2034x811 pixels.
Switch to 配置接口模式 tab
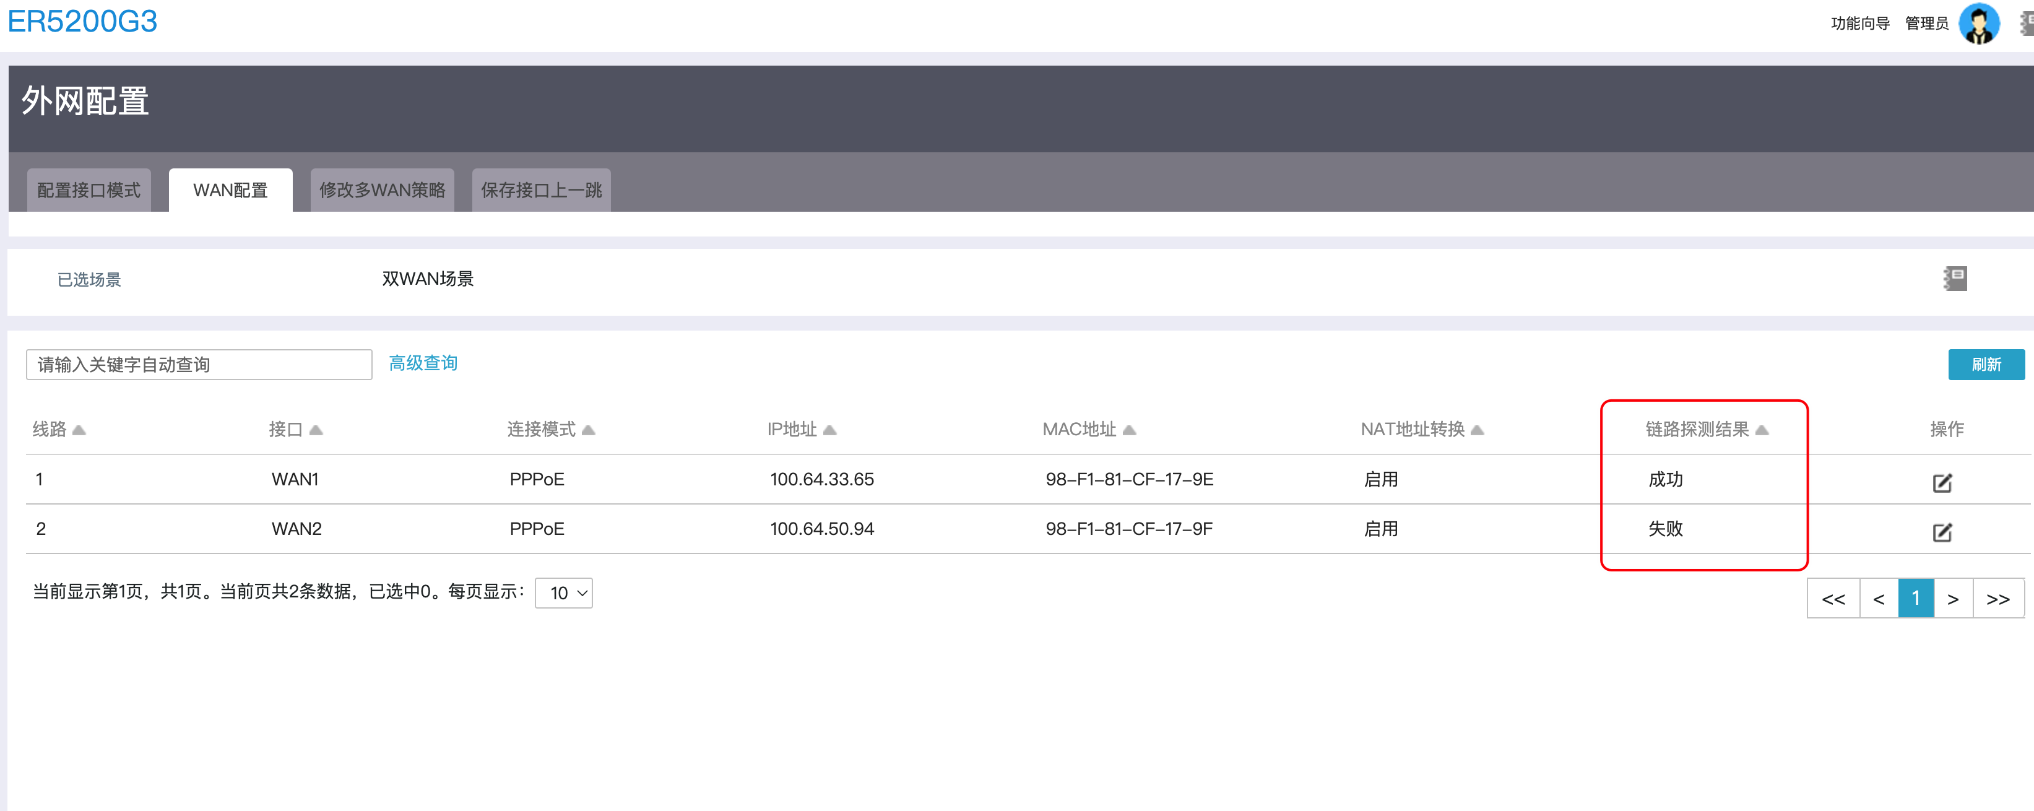(89, 190)
